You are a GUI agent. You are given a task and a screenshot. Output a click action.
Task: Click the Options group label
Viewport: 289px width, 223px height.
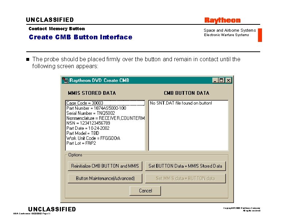75,155
